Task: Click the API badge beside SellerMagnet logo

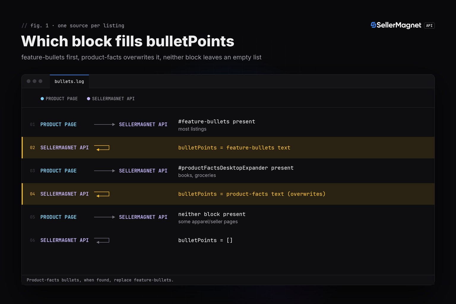Action: coord(429,26)
